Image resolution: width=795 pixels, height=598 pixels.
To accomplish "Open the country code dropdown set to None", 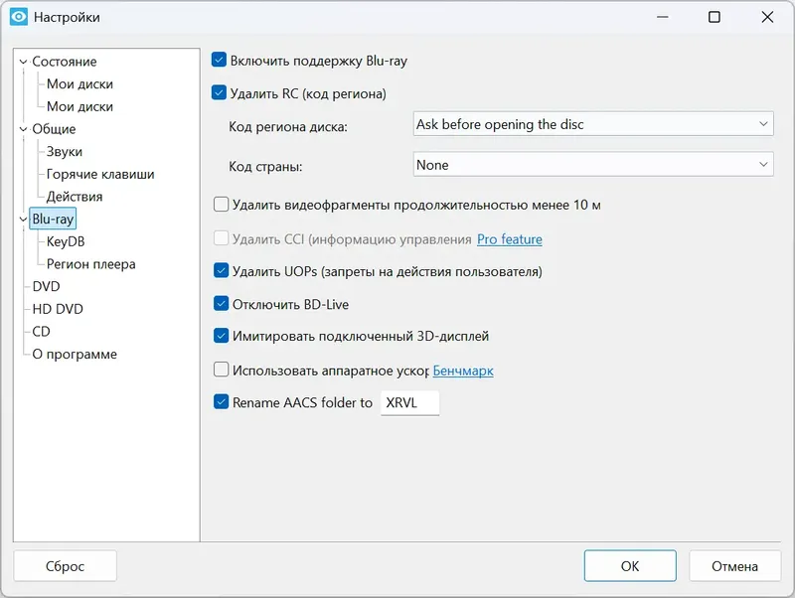I will [x=593, y=165].
